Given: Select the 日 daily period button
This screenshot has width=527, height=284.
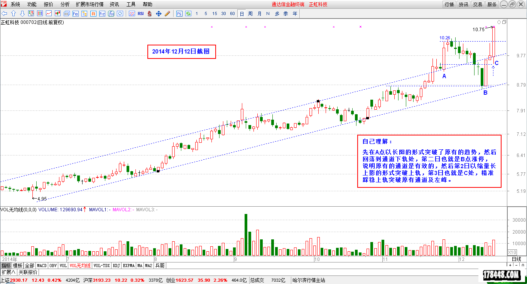Looking at the screenshot, I should click(242, 13).
